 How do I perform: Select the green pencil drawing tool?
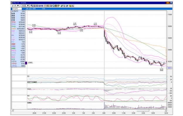point(62,6)
